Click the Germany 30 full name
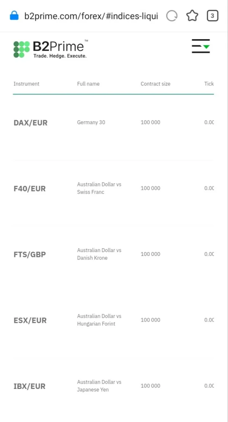228x422 pixels. [x=91, y=122]
